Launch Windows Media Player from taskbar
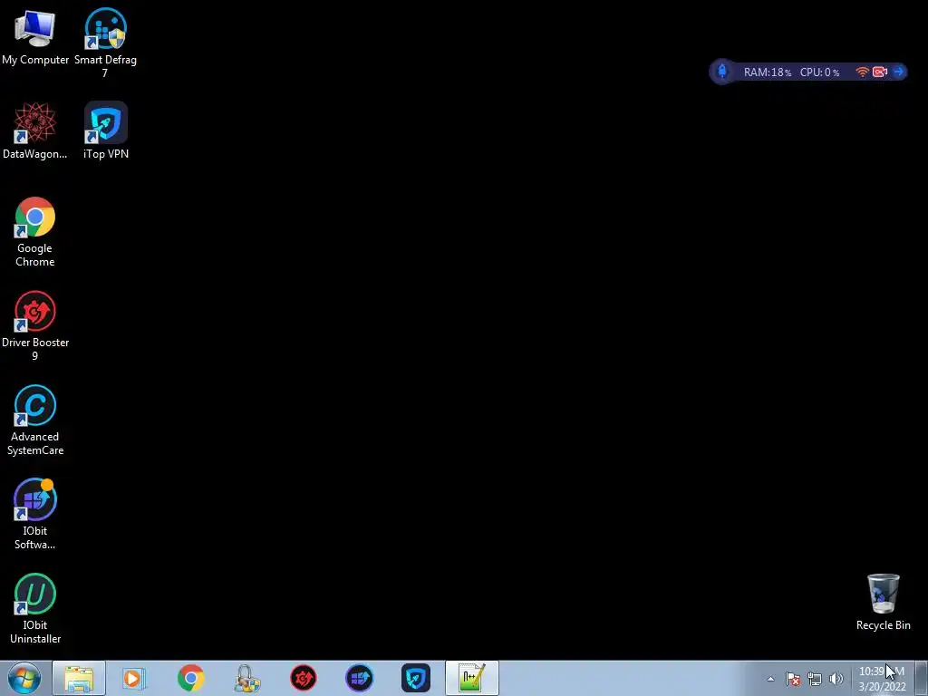 click(134, 678)
